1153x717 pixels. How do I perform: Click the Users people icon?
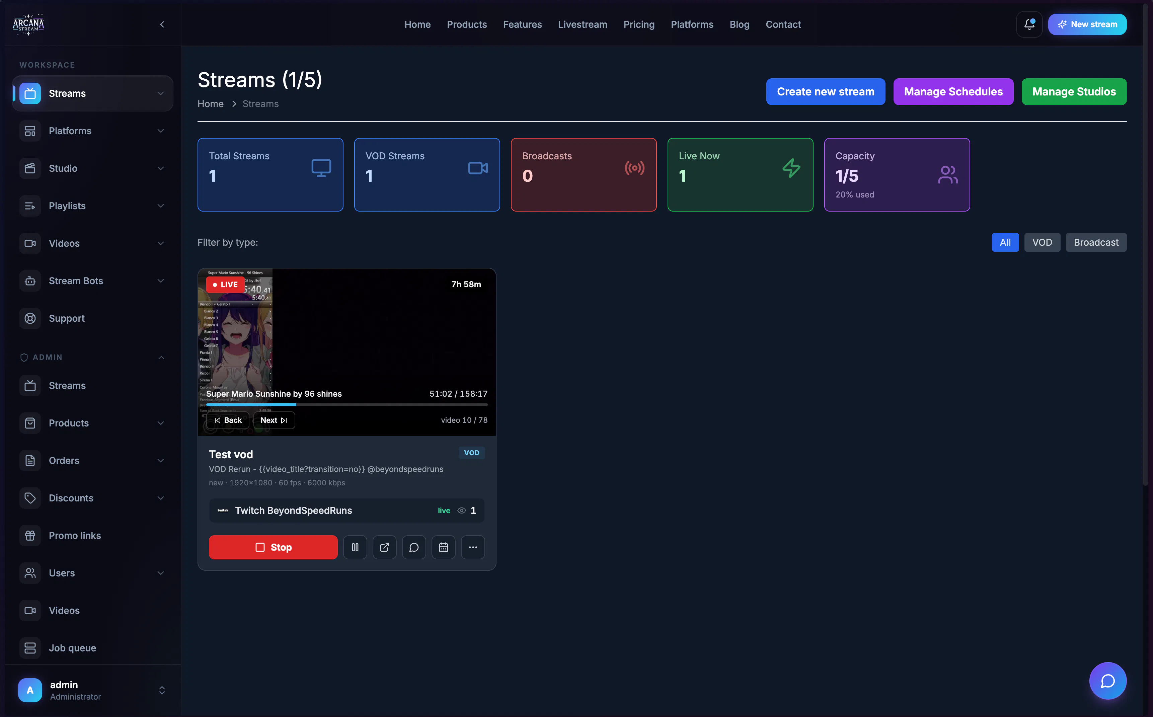pyautogui.click(x=30, y=573)
